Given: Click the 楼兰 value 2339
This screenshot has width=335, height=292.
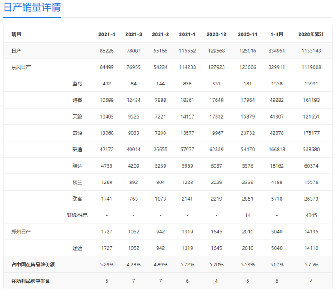Looking at the screenshot, I should point(247,183).
